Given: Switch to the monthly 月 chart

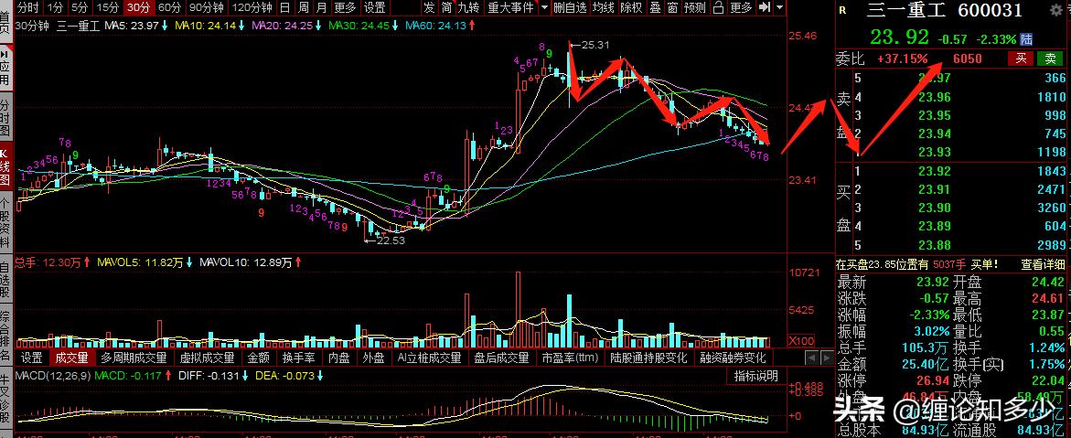Looking at the screenshot, I should pos(321,8).
